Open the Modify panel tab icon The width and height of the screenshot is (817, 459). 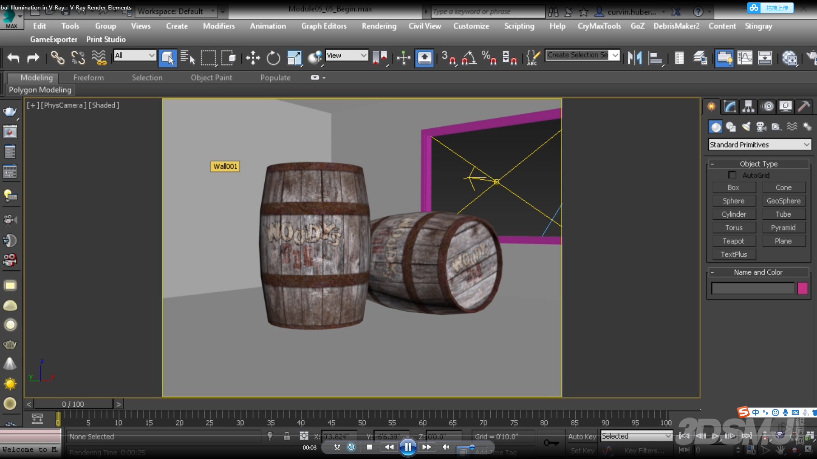(x=730, y=107)
